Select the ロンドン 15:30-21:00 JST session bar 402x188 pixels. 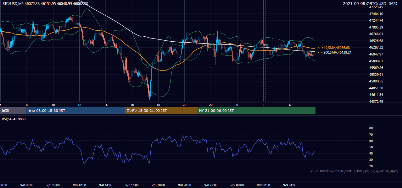(161, 111)
